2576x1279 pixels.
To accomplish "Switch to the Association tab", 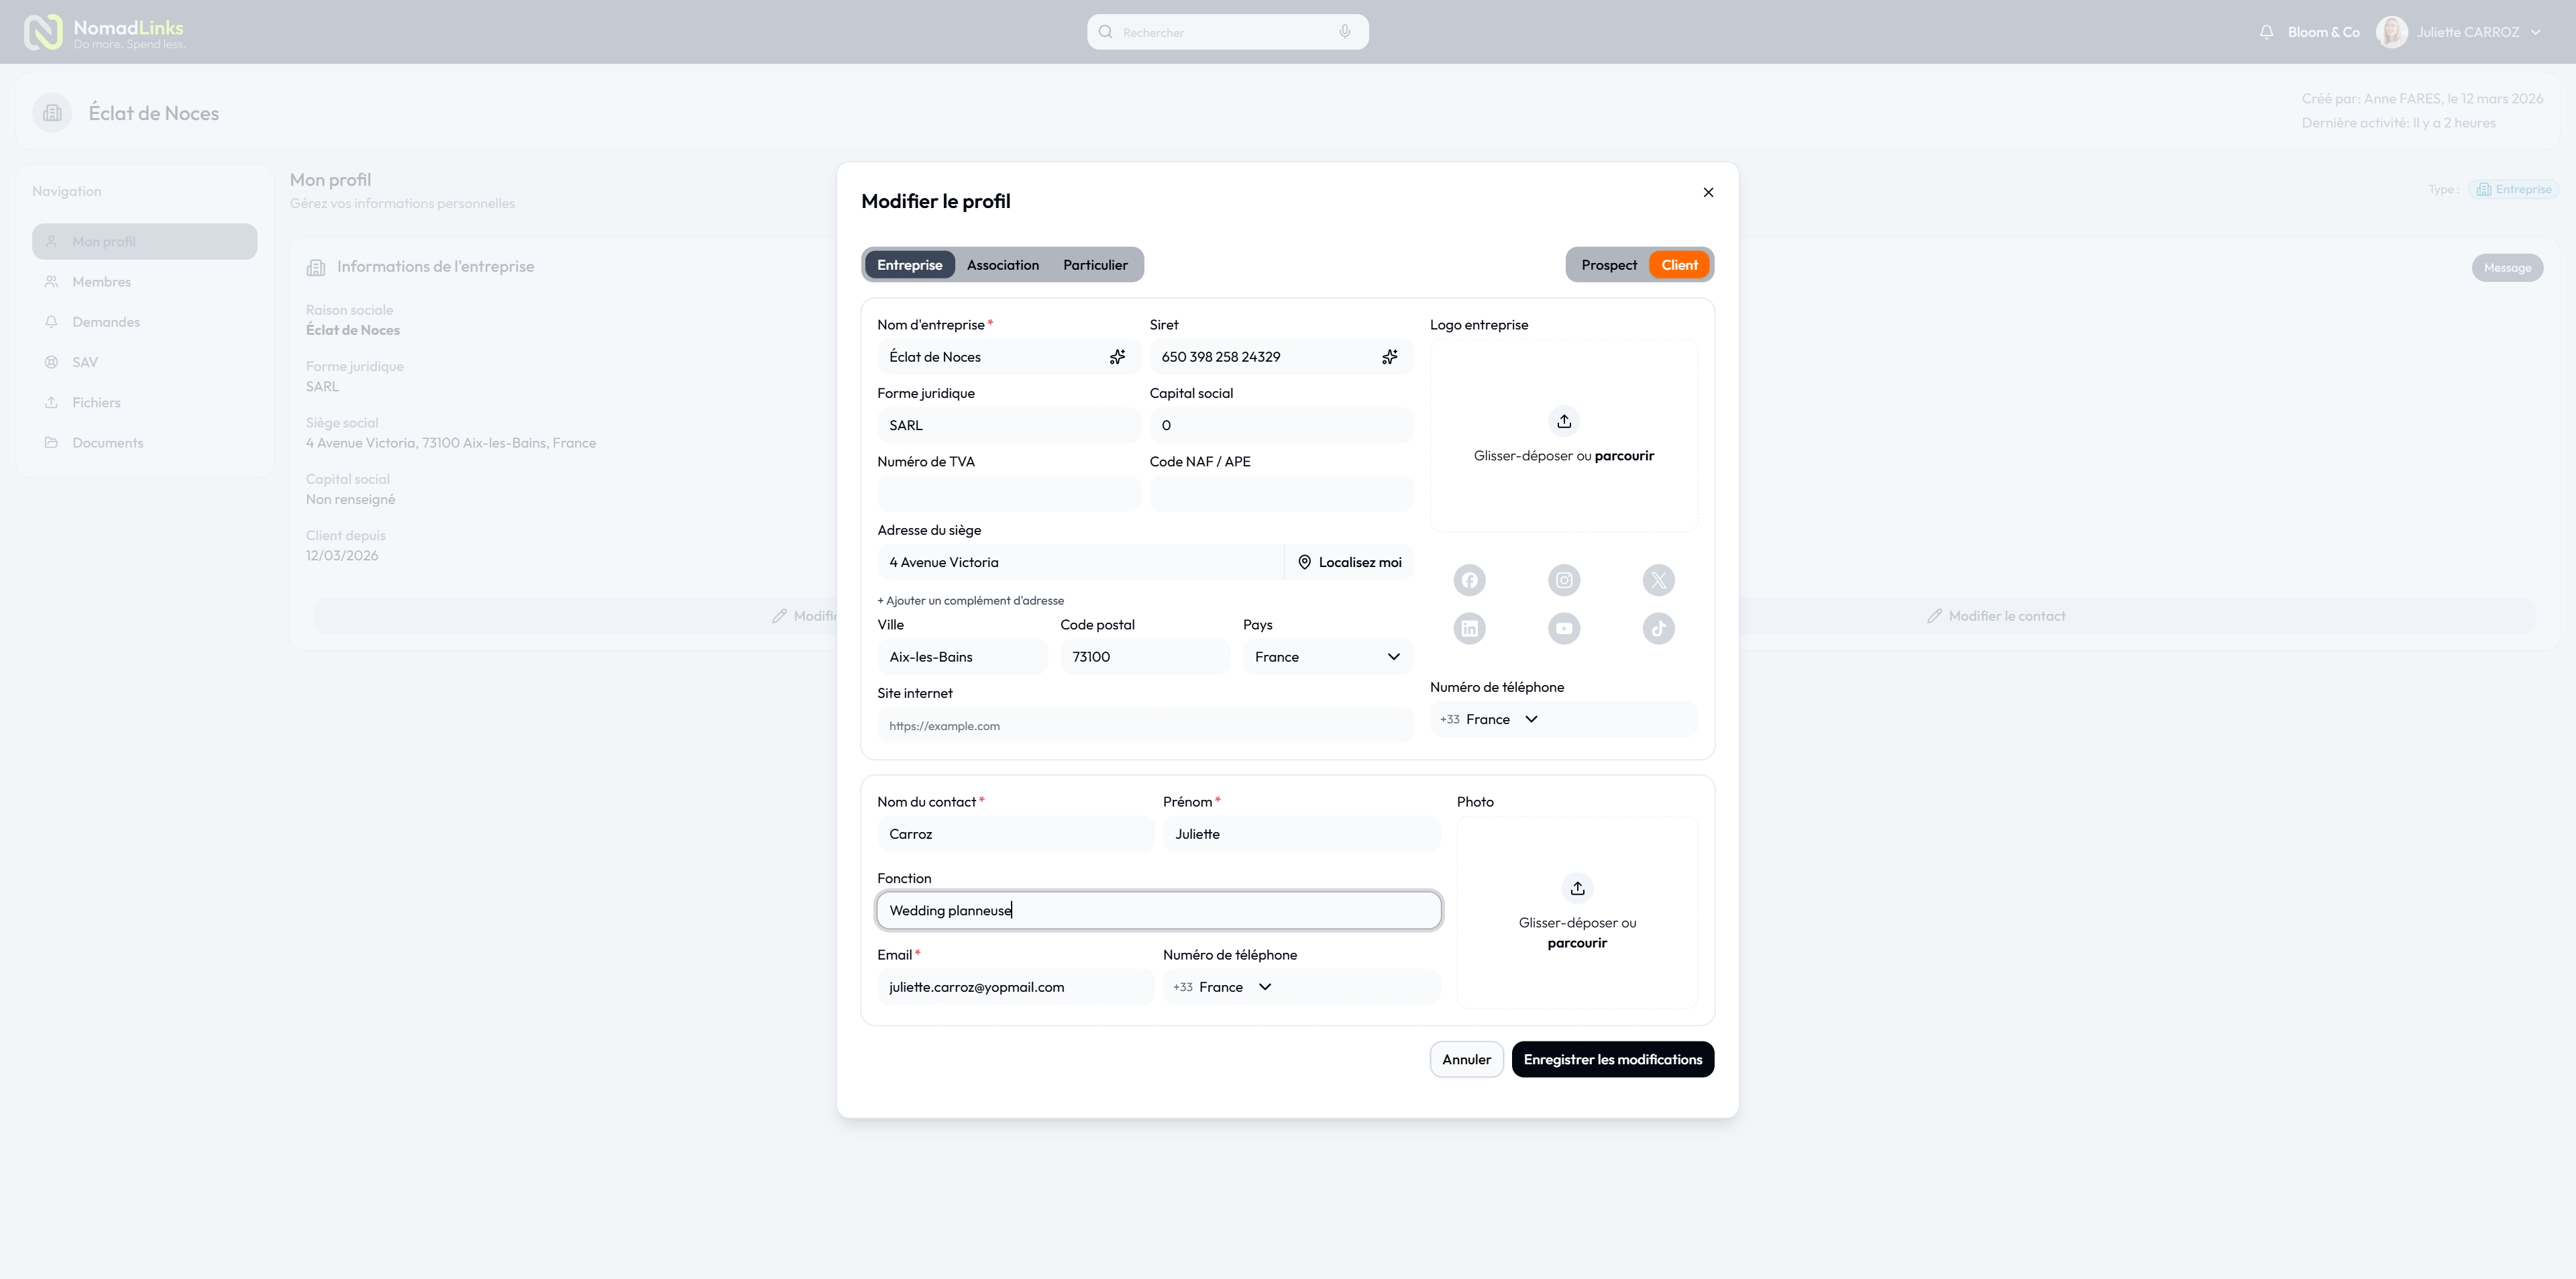I will 1002,265.
